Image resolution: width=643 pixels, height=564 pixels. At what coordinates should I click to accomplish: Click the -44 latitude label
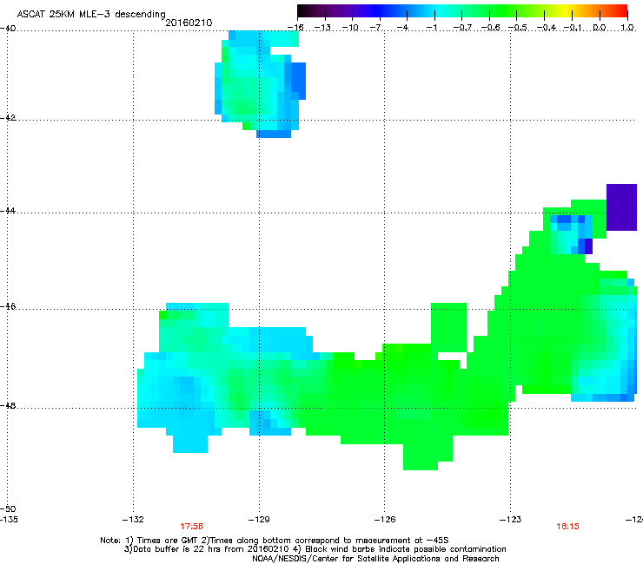tap(8, 211)
